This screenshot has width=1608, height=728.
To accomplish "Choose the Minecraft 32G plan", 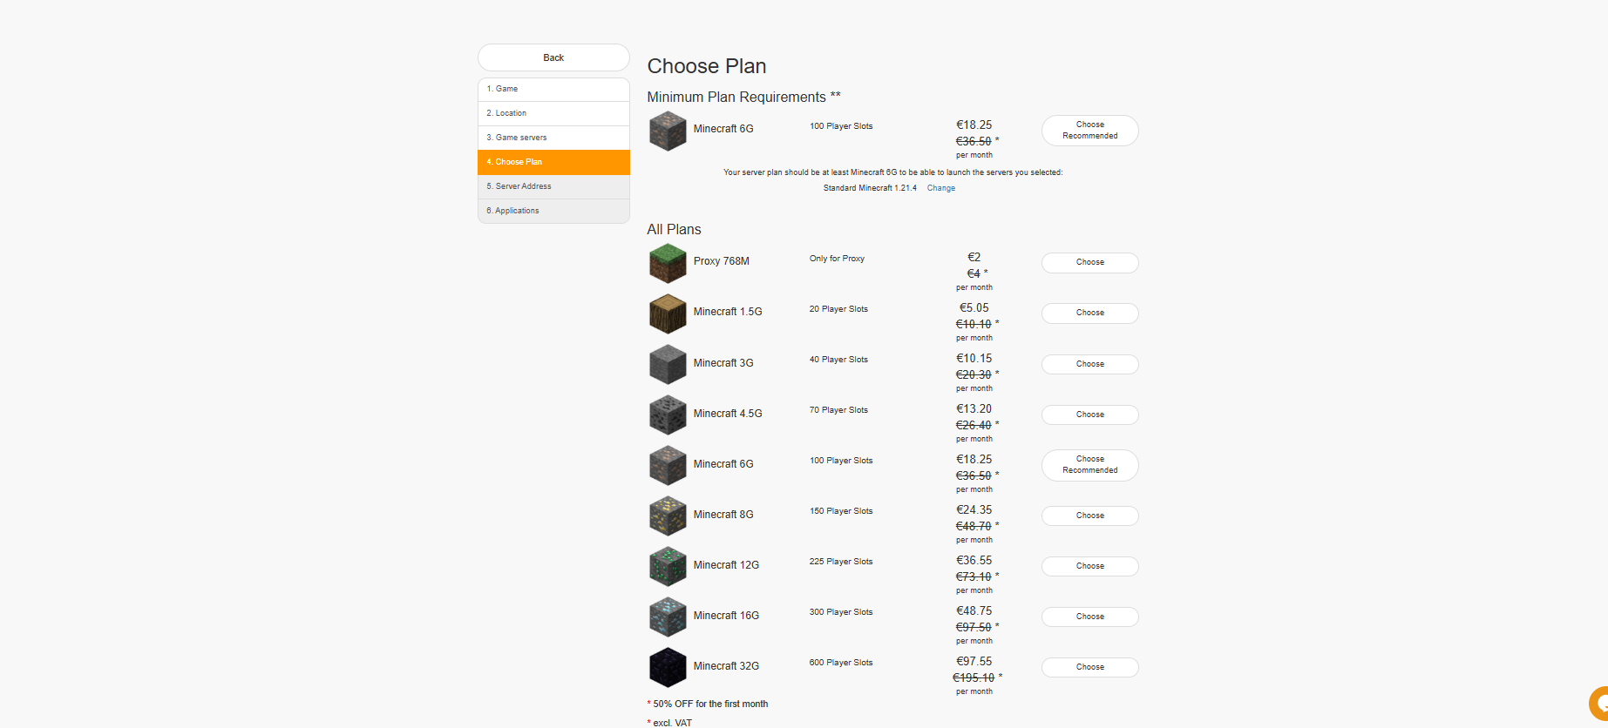I will click(1089, 667).
